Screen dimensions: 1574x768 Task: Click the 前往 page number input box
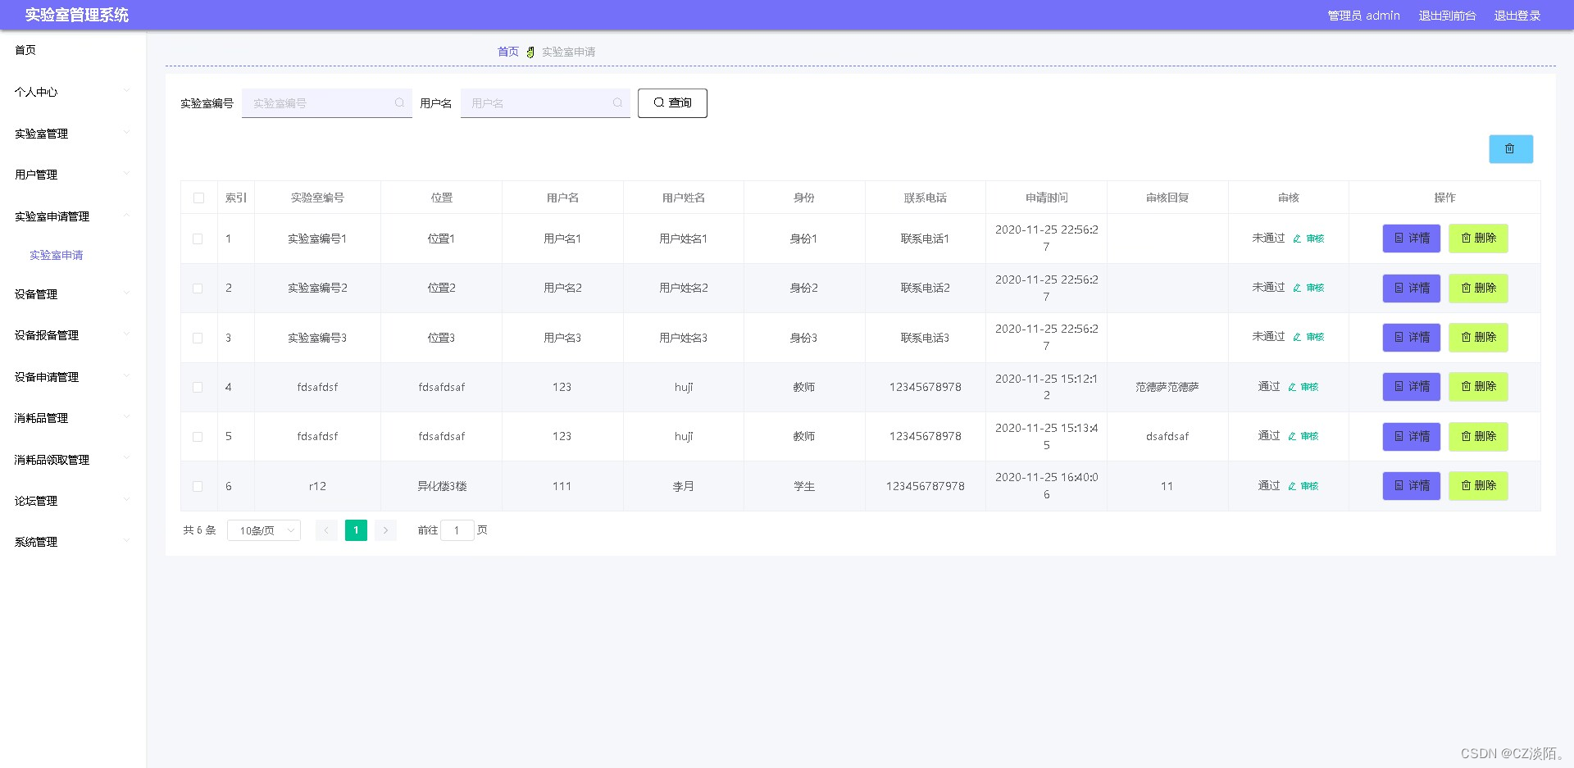(x=457, y=530)
